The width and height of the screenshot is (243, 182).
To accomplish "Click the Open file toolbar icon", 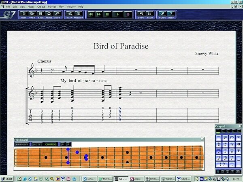I will point(32,14).
